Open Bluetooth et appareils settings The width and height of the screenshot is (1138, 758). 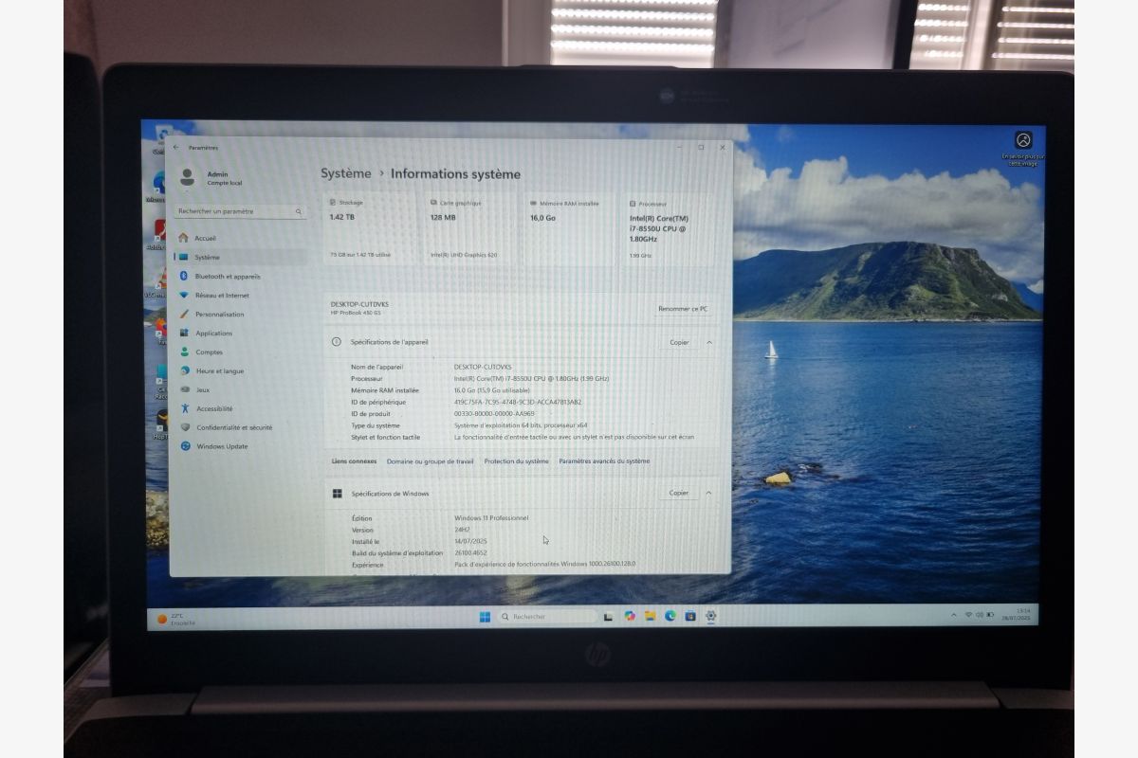(241, 276)
